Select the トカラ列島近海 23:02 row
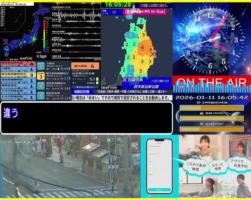 click(x=18, y=92)
